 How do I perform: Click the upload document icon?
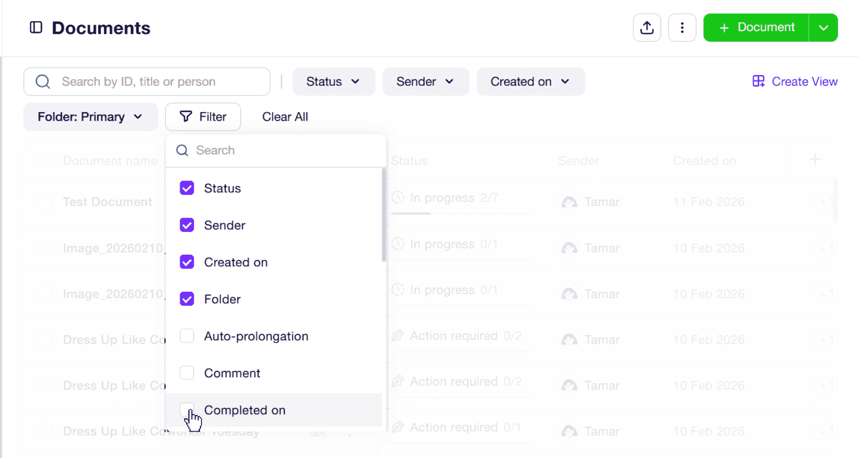pyautogui.click(x=647, y=28)
